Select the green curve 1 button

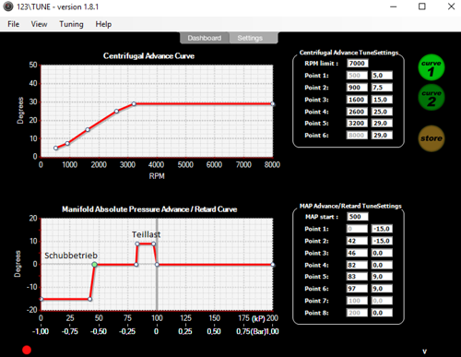tap(431, 67)
